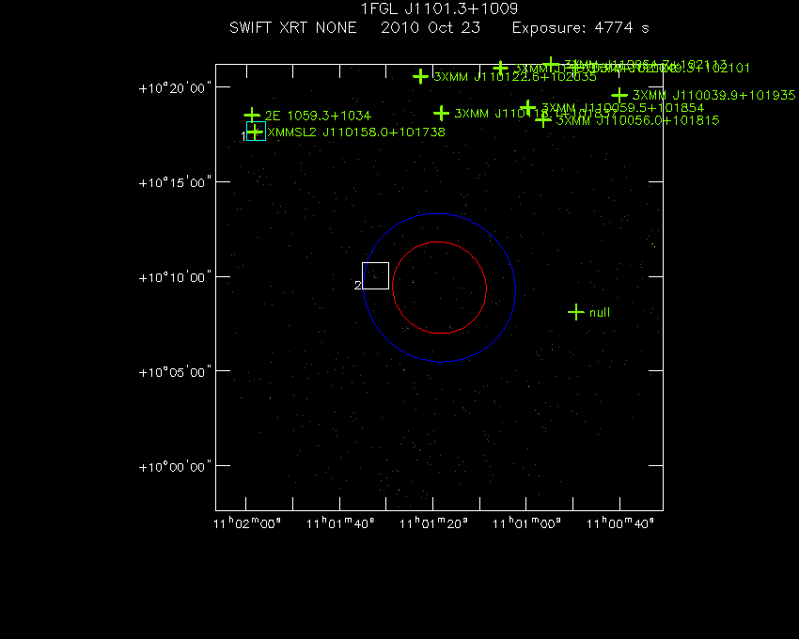Click the +10°00'00" declination axis label
Viewport: 799px width, 639px height.
coord(175,467)
